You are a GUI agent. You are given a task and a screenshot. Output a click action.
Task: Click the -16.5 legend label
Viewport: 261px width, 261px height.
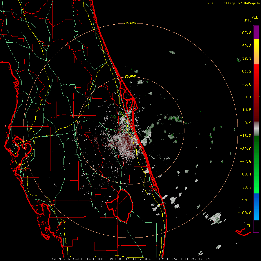(246, 136)
